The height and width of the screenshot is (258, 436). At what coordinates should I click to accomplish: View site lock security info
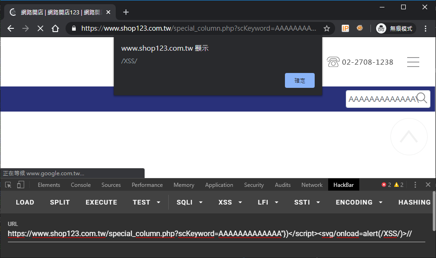tap(74, 28)
